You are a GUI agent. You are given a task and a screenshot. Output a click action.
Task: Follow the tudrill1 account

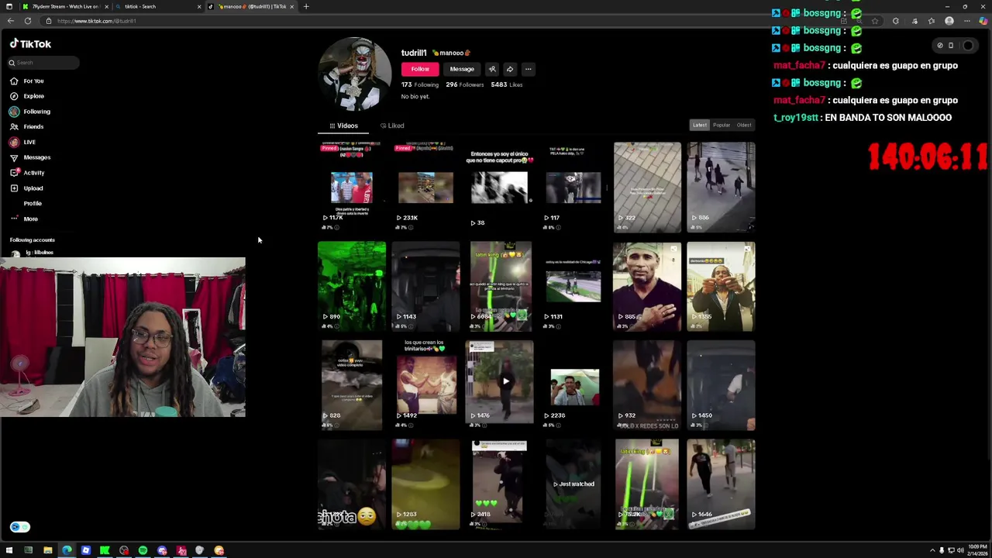[420, 69]
